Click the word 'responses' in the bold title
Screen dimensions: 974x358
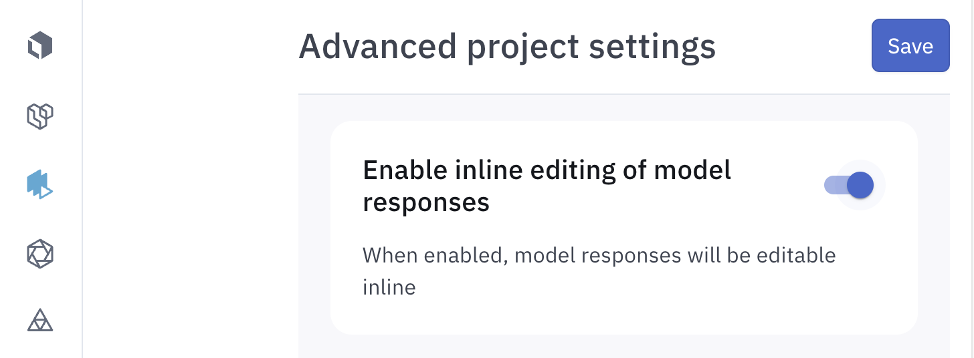coord(425,202)
